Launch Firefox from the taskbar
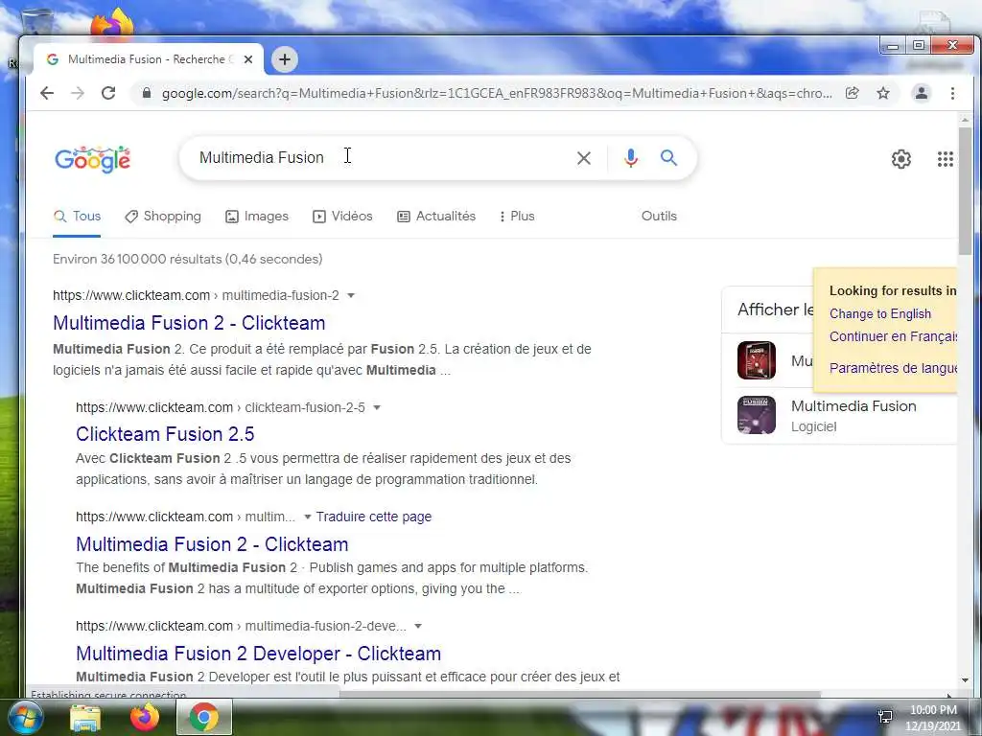Image resolution: width=982 pixels, height=736 pixels. click(x=145, y=717)
